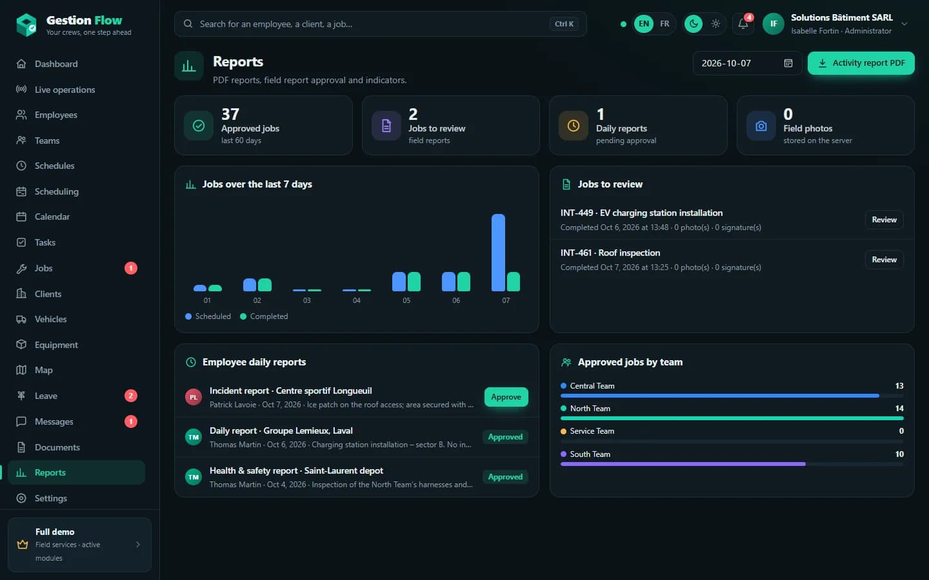Open the 2026-10-07 date picker
The image size is (929, 580).
(x=747, y=63)
